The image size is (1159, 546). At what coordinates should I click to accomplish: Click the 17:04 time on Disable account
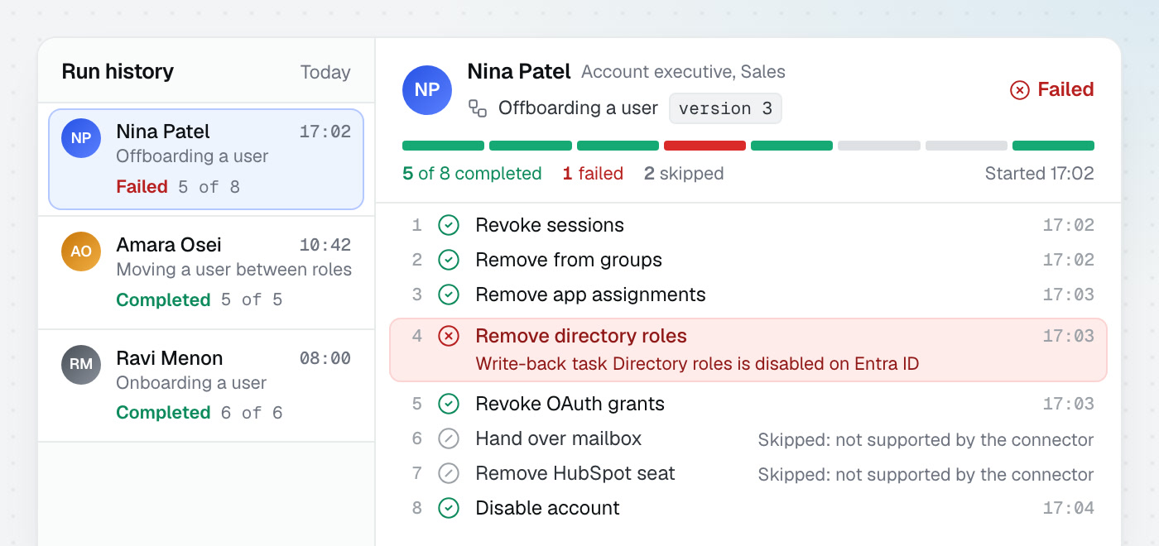click(x=1069, y=508)
